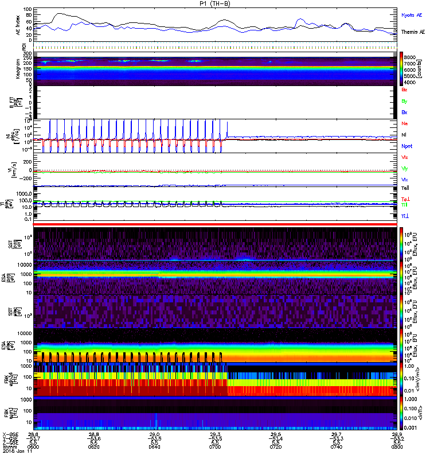Click the blue Npot legend label
Viewport: 430px width, 459px height.
click(x=407, y=146)
